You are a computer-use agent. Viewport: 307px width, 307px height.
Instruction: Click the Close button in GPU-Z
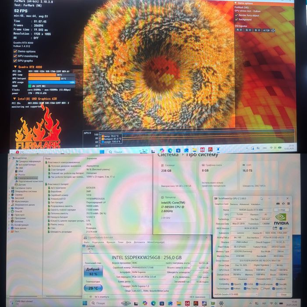tap(283, 294)
